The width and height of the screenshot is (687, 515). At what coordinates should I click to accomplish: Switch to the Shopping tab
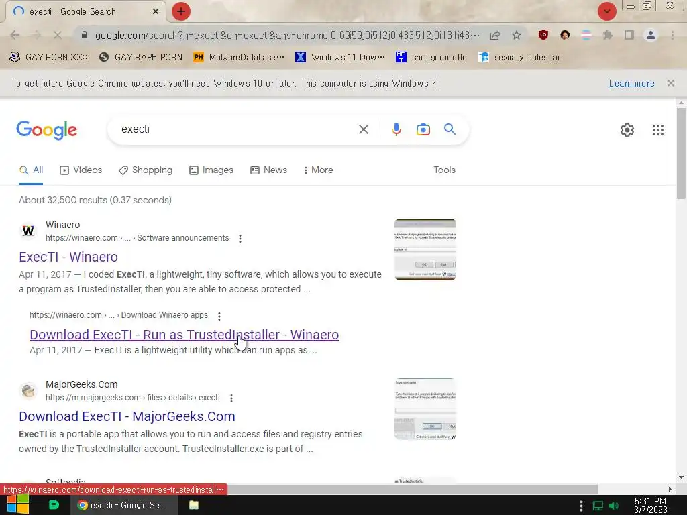coord(146,170)
